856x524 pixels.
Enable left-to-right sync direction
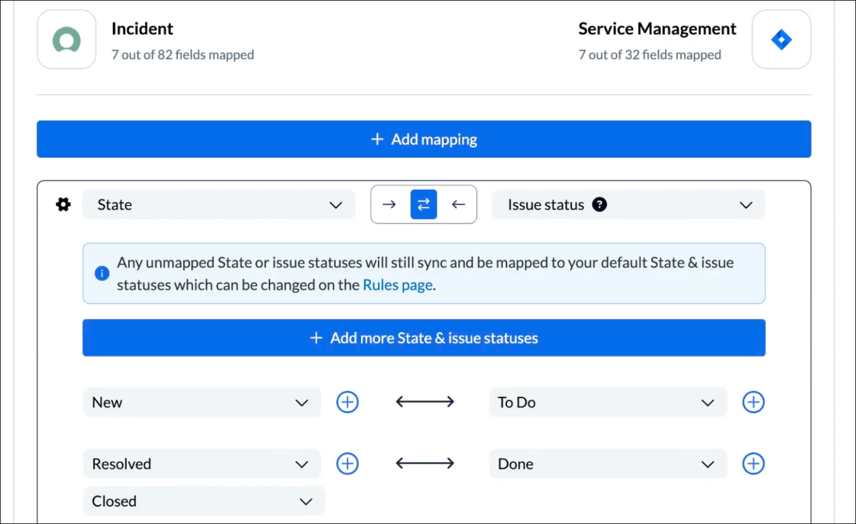[x=389, y=204]
